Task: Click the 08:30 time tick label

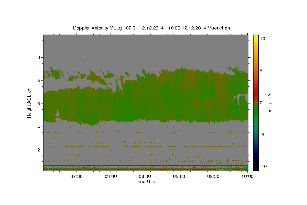Action: (x=145, y=176)
